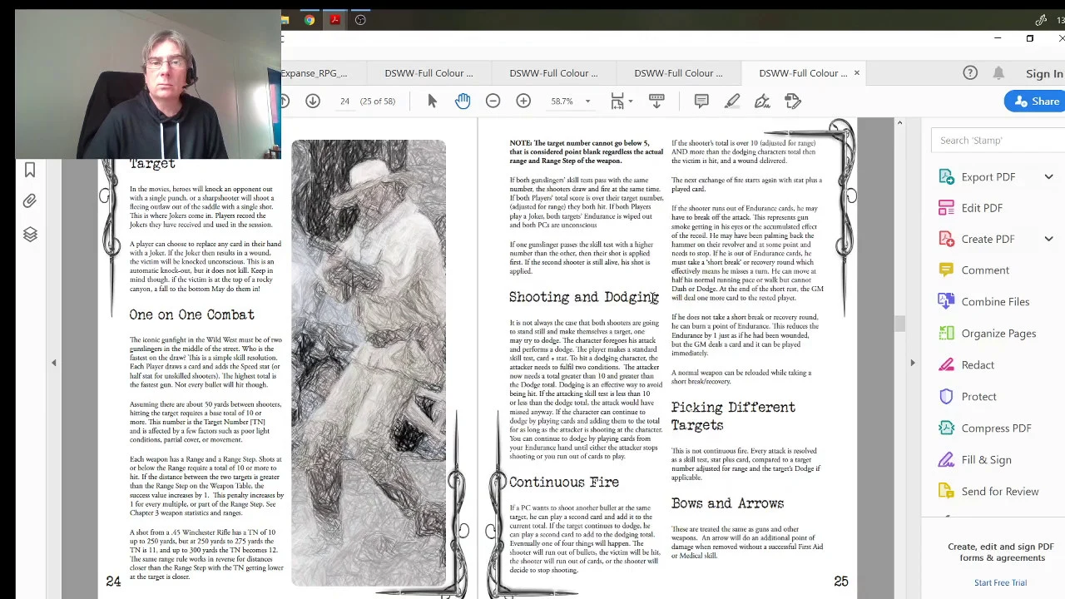Screen dimensions: 1065x599
Task: Click the page number field showing 24
Action: pos(344,101)
